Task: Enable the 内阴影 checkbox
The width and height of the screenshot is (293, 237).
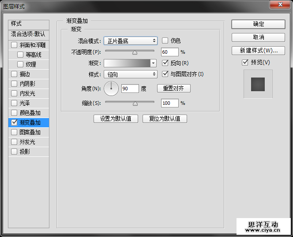Action: (14, 84)
